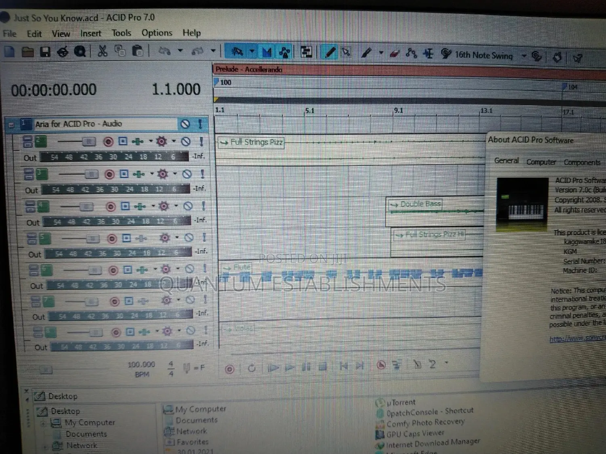The width and height of the screenshot is (606, 454).
Task: Arm track 3 for record
Action: tap(109, 174)
